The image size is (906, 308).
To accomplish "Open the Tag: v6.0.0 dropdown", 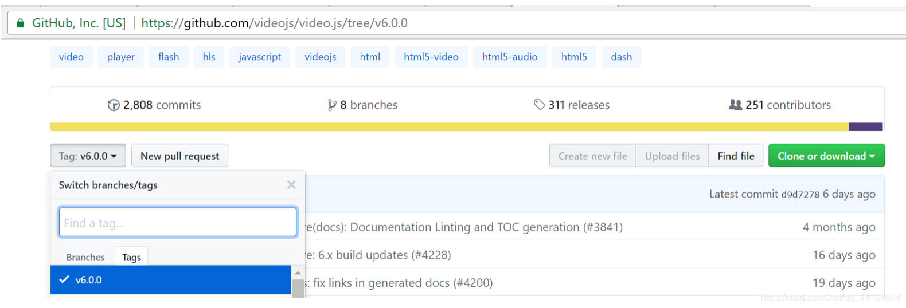I will point(88,156).
